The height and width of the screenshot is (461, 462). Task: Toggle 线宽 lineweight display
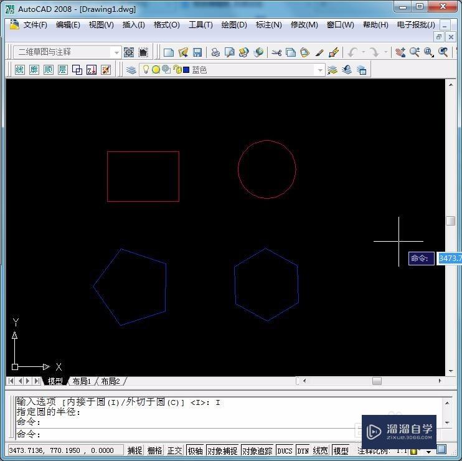[x=321, y=450]
